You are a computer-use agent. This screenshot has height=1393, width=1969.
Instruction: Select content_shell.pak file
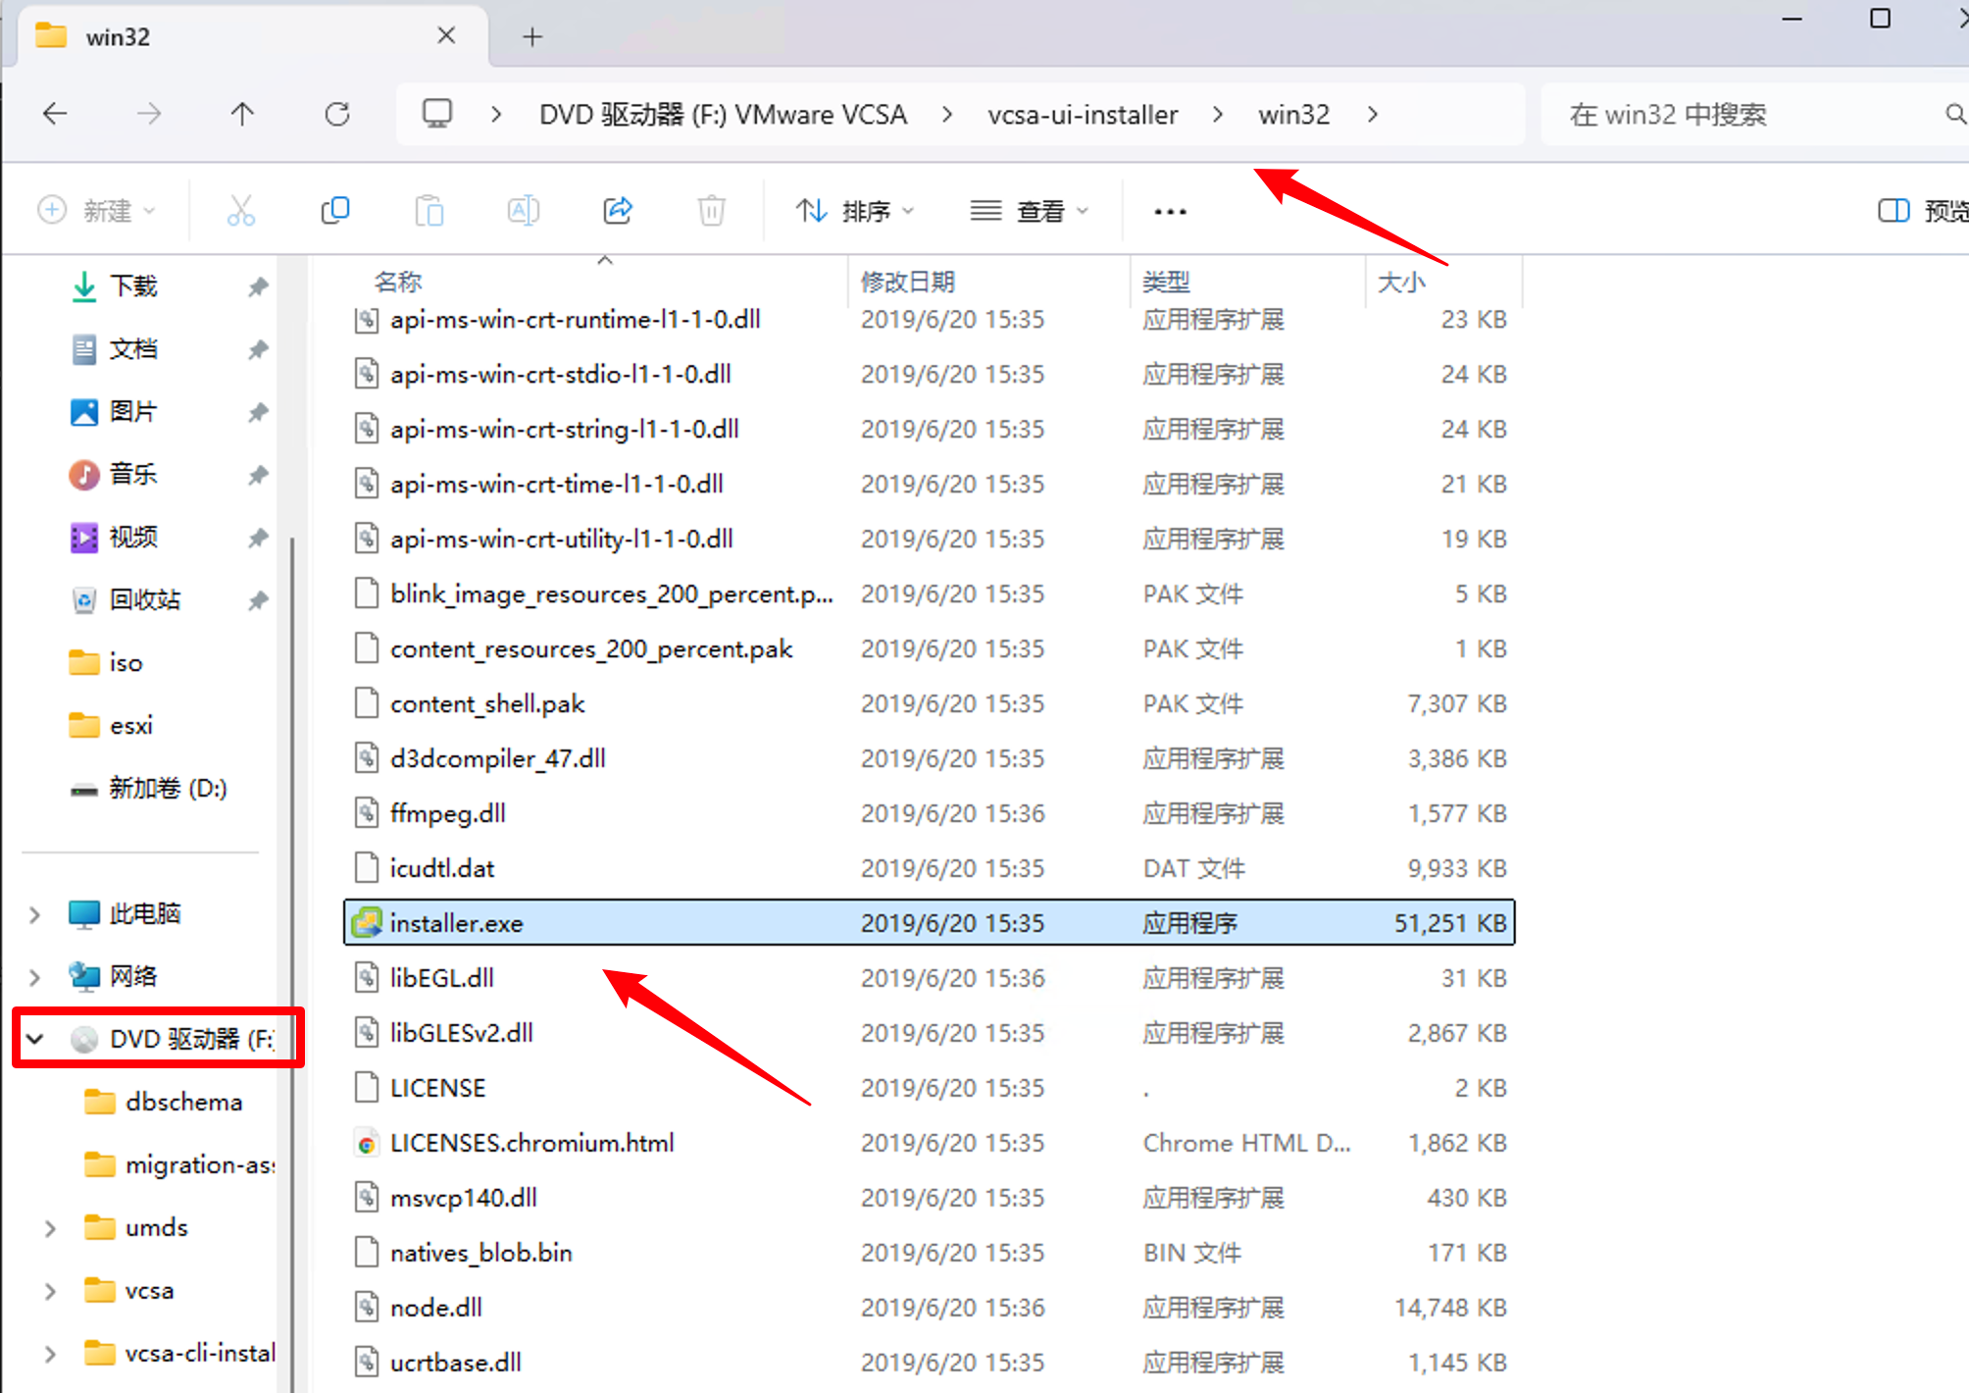(929, 702)
